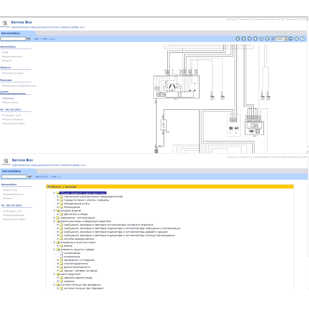This screenshot has height=309, width=309.
Task: Fit the diagram to the screen
Action: pos(297,39)
